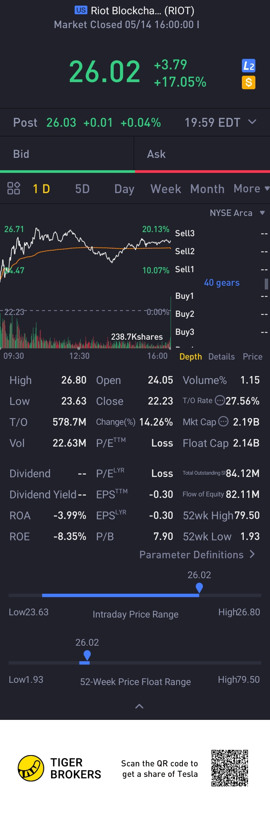Open the More chart periods dropdown
The height and width of the screenshot is (817, 270).
point(251,189)
